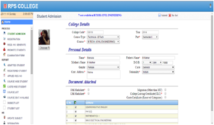Expand the Gender dropdown

tap(103, 67)
